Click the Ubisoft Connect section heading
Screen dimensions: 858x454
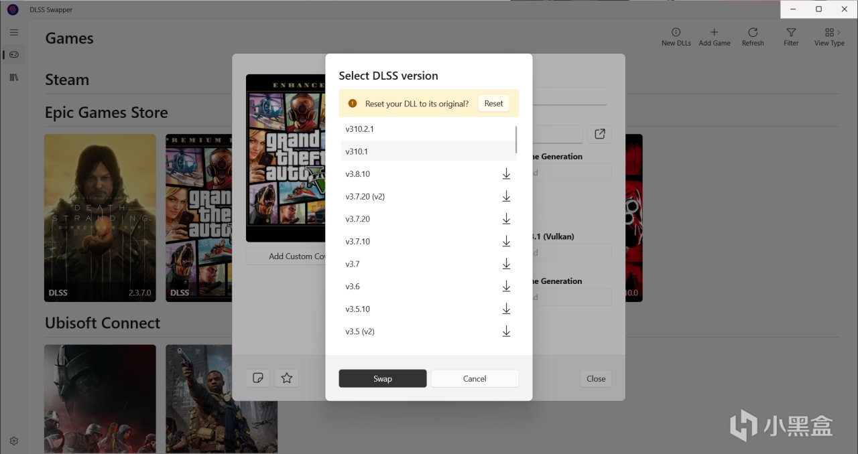pos(103,323)
